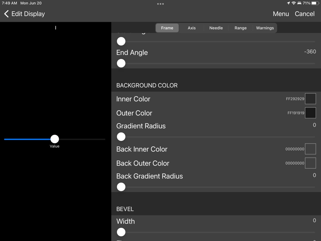
Task: Open the Outer Color swatch
Action: tap(310, 113)
